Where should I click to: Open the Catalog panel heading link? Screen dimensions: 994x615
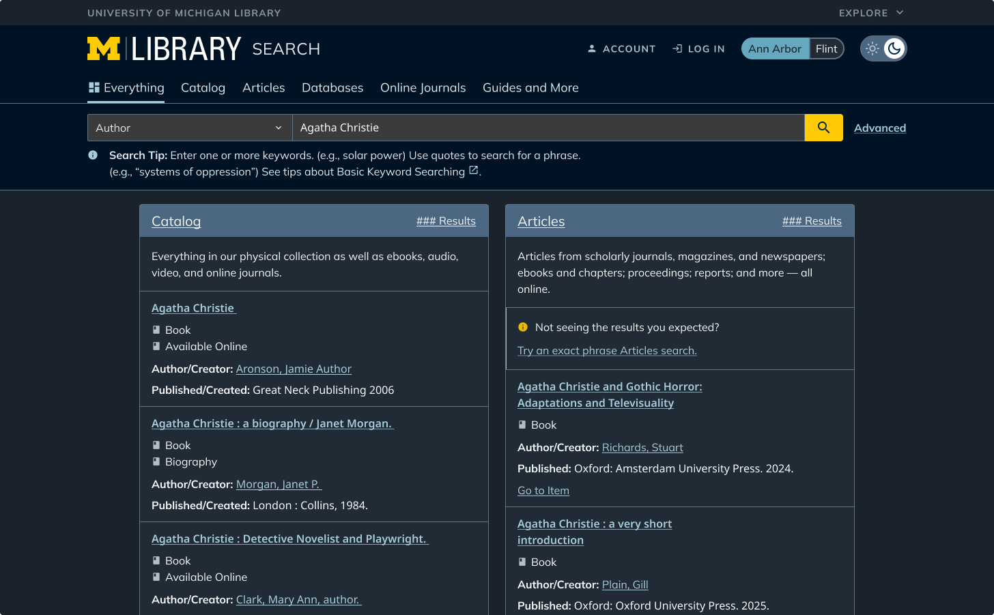tap(176, 221)
